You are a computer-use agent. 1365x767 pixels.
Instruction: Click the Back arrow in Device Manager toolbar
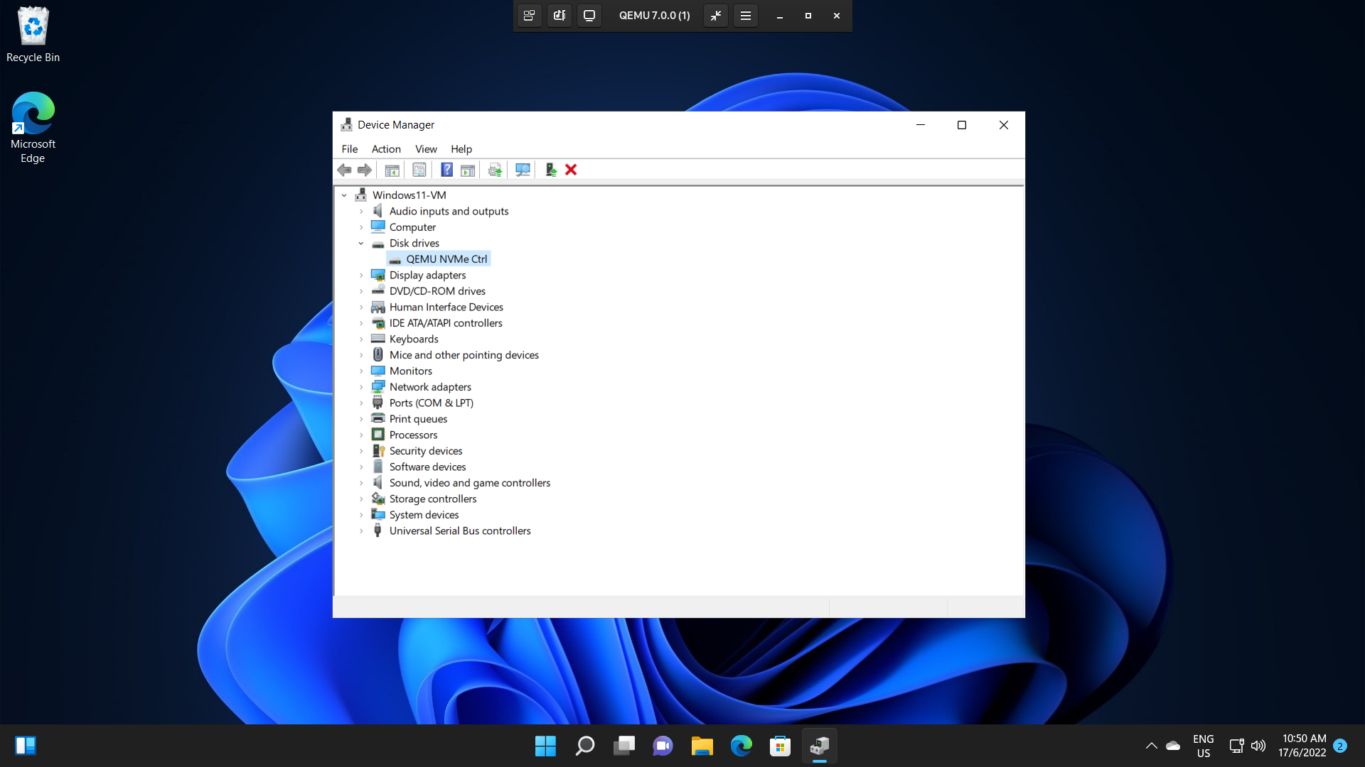[344, 170]
